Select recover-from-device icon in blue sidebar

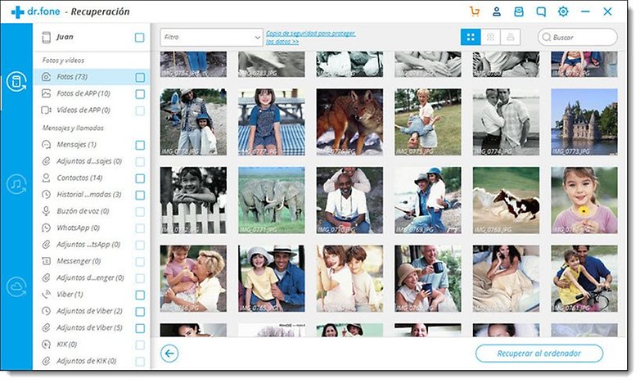click(16, 82)
